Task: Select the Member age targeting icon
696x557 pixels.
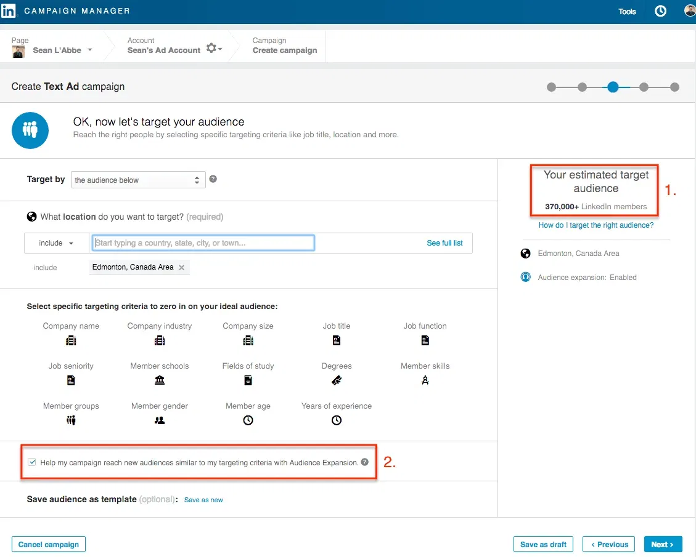Action: point(248,420)
